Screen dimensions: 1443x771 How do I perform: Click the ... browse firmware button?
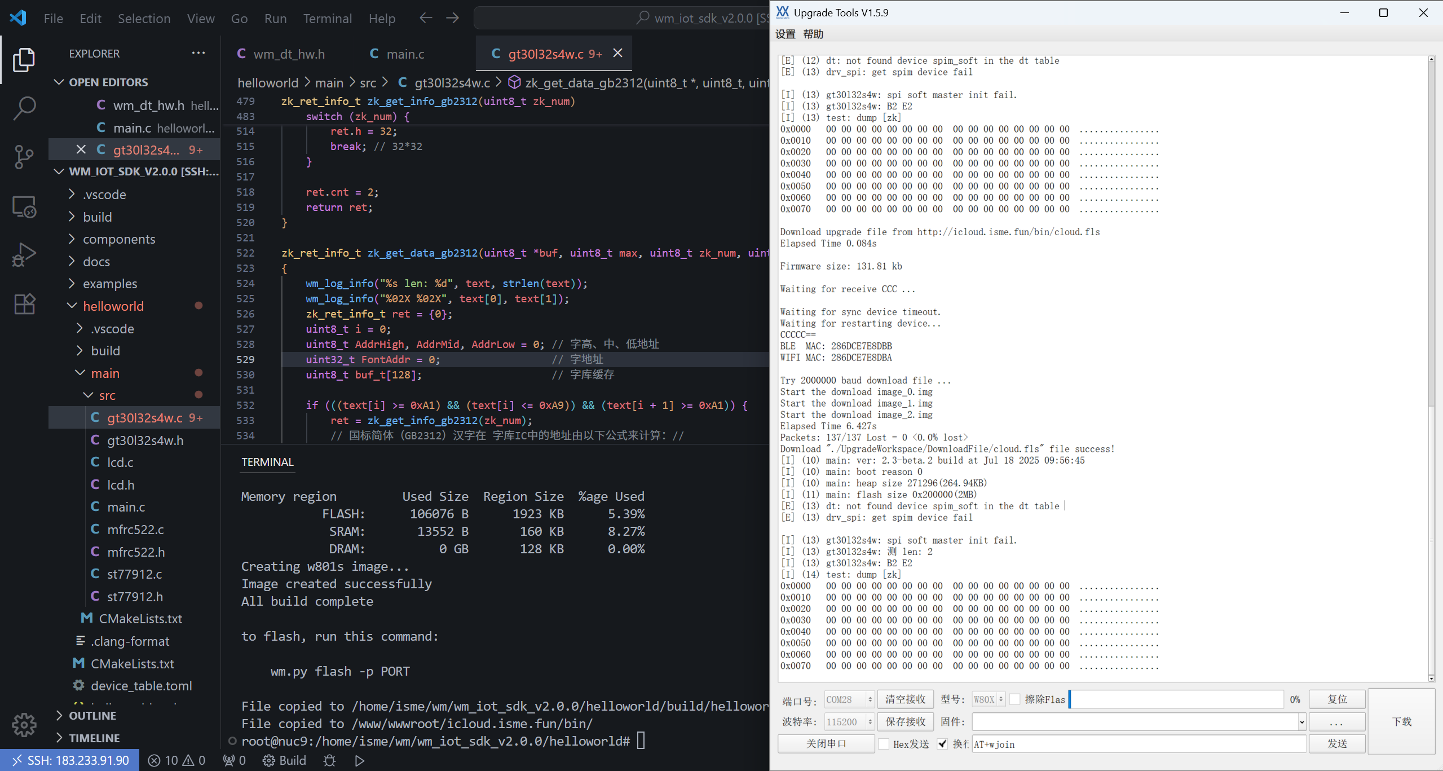pos(1337,722)
